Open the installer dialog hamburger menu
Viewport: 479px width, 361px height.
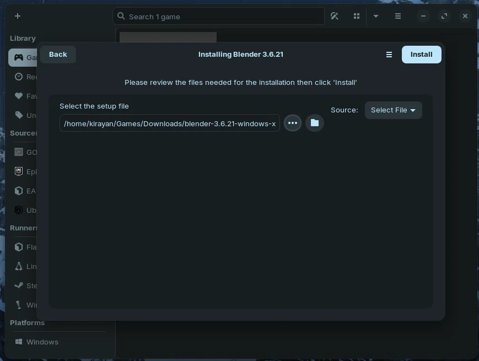tap(389, 55)
